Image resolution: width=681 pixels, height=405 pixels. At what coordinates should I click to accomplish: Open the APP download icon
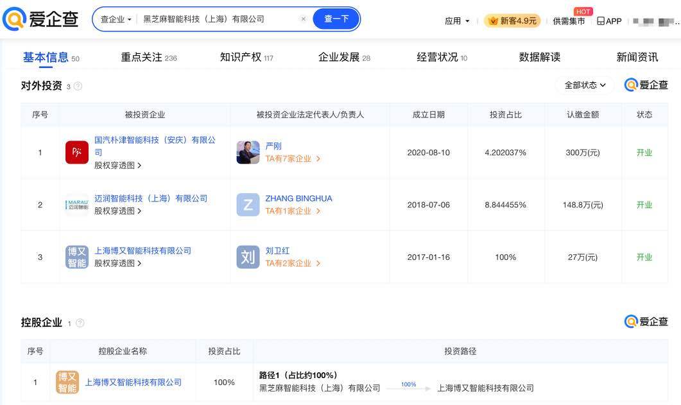[x=609, y=21]
